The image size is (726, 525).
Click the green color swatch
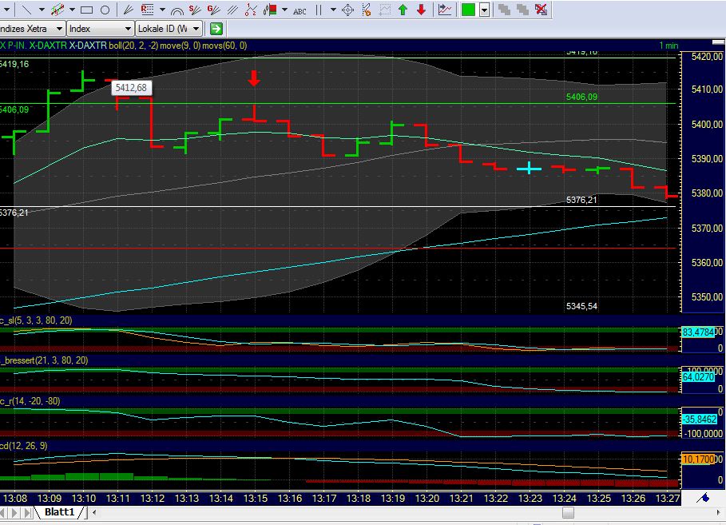pyautogui.click(x=468, y=10)
